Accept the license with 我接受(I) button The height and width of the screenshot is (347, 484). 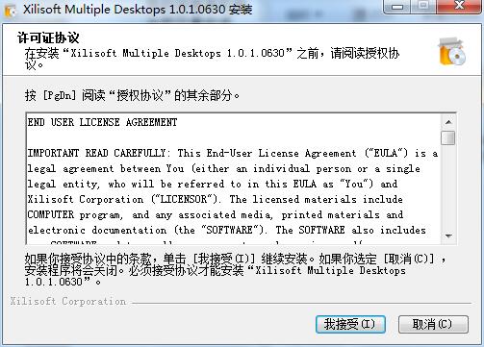point(350,324)
